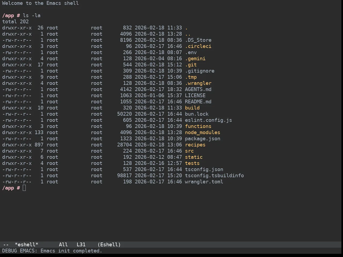Select the recipes directory name
Screen dimensions: 343x257
(x=195, y=145)
